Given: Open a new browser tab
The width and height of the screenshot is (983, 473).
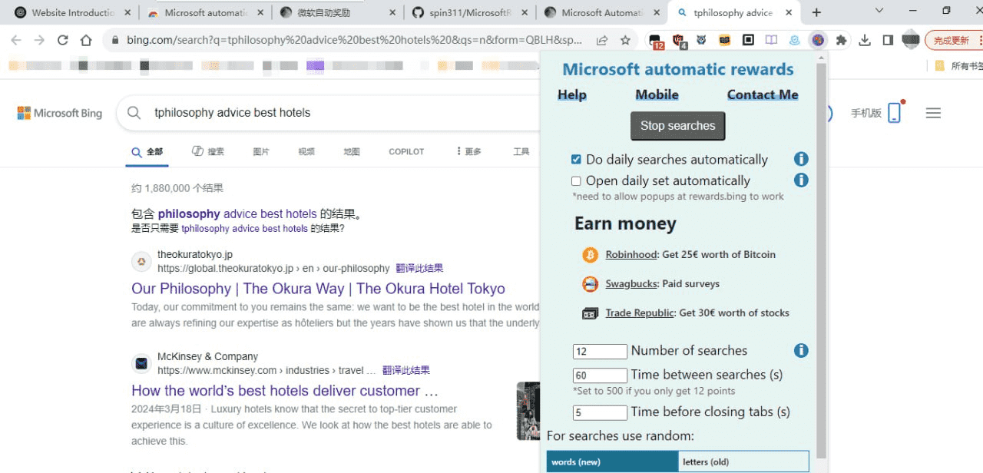Looking at the screenshot, I should point(816,12).
